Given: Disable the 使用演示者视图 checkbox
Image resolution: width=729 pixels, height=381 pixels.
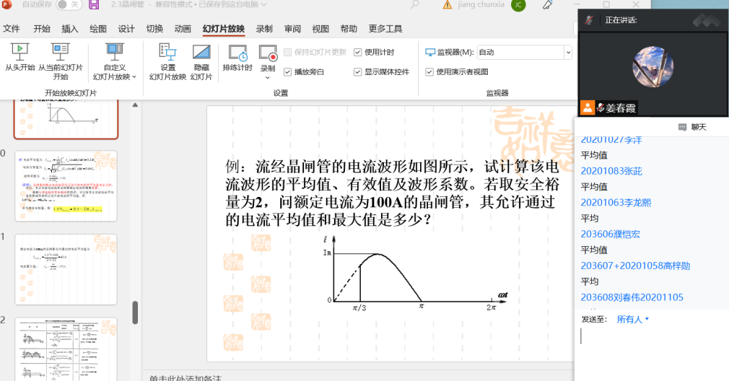Looking at the screenshot, I should [430, 72].
